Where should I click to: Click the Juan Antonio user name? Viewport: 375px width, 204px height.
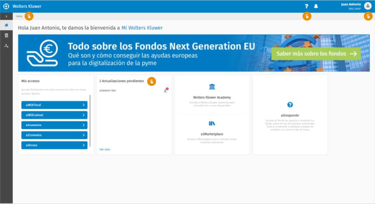[x=351, y=4]
